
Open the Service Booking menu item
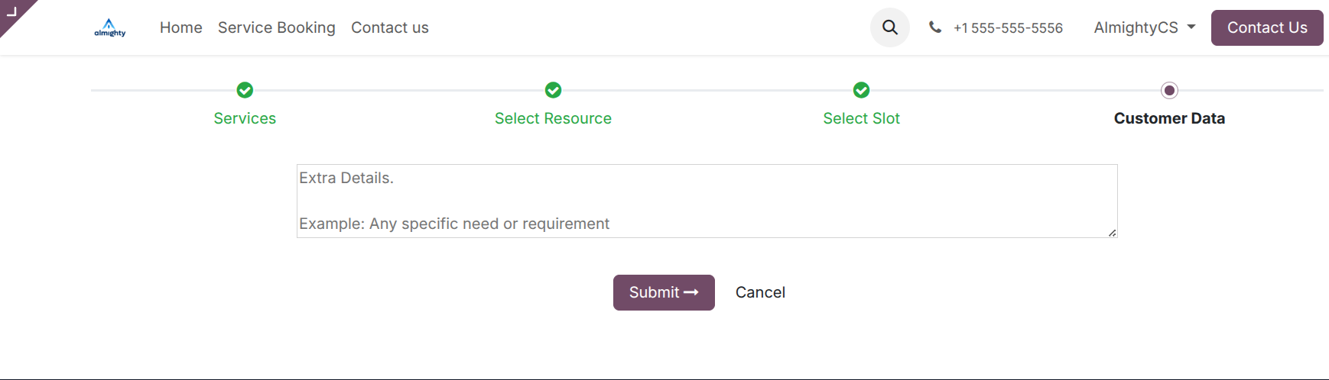pyautogui.click(x=276, y=27)
